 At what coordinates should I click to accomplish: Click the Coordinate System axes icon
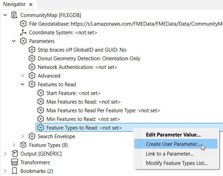coord(23,33)
